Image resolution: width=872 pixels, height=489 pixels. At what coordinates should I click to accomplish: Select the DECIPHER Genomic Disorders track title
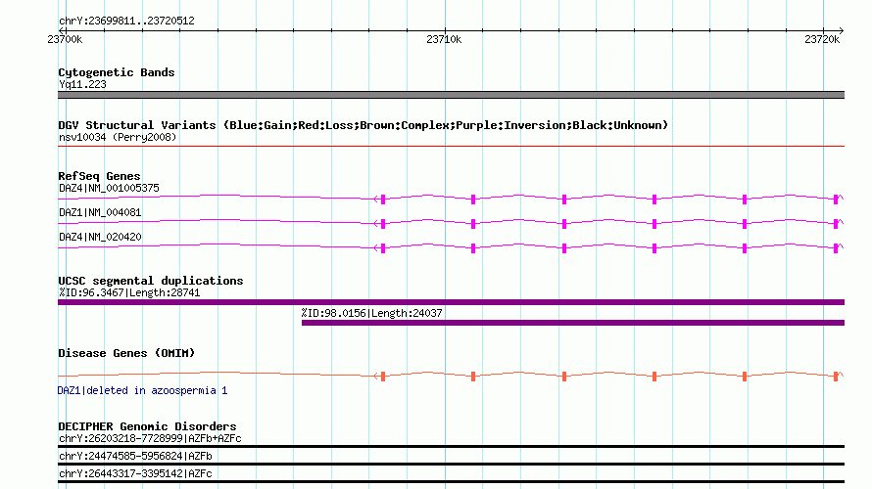147,426
